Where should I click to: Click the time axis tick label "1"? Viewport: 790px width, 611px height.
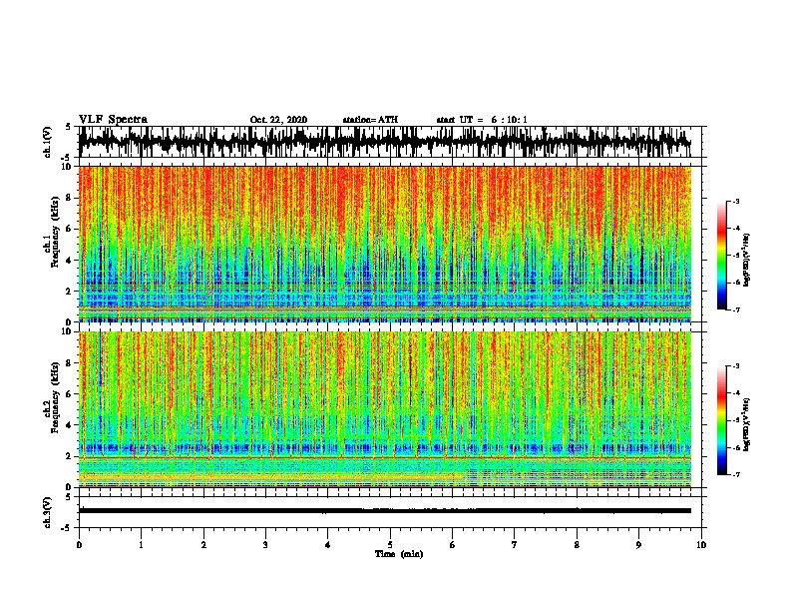(141, 545)
